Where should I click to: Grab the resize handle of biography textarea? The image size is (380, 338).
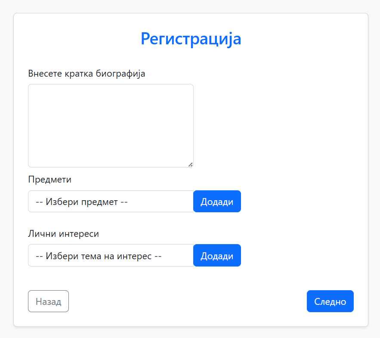click(x=190, y=164)
